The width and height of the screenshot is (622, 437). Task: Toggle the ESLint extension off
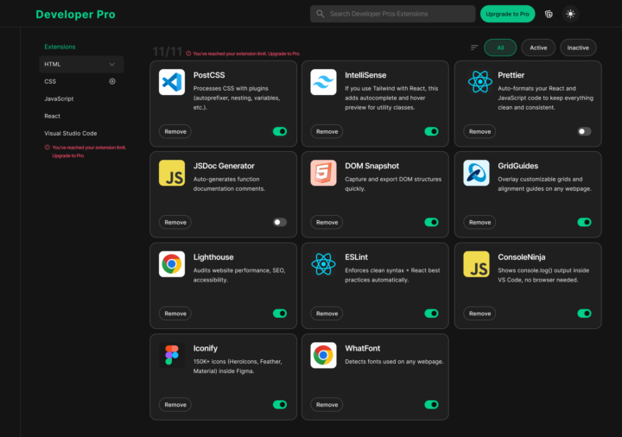431,313
